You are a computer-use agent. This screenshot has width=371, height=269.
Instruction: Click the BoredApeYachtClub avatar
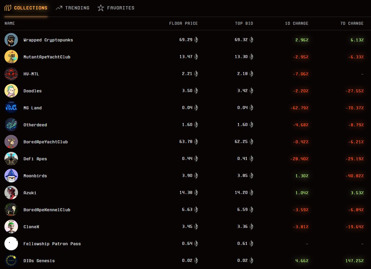(x=11, y=142)
